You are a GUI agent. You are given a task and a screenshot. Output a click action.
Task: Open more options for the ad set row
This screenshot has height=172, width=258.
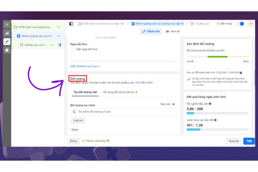click(x=59, y=36)
